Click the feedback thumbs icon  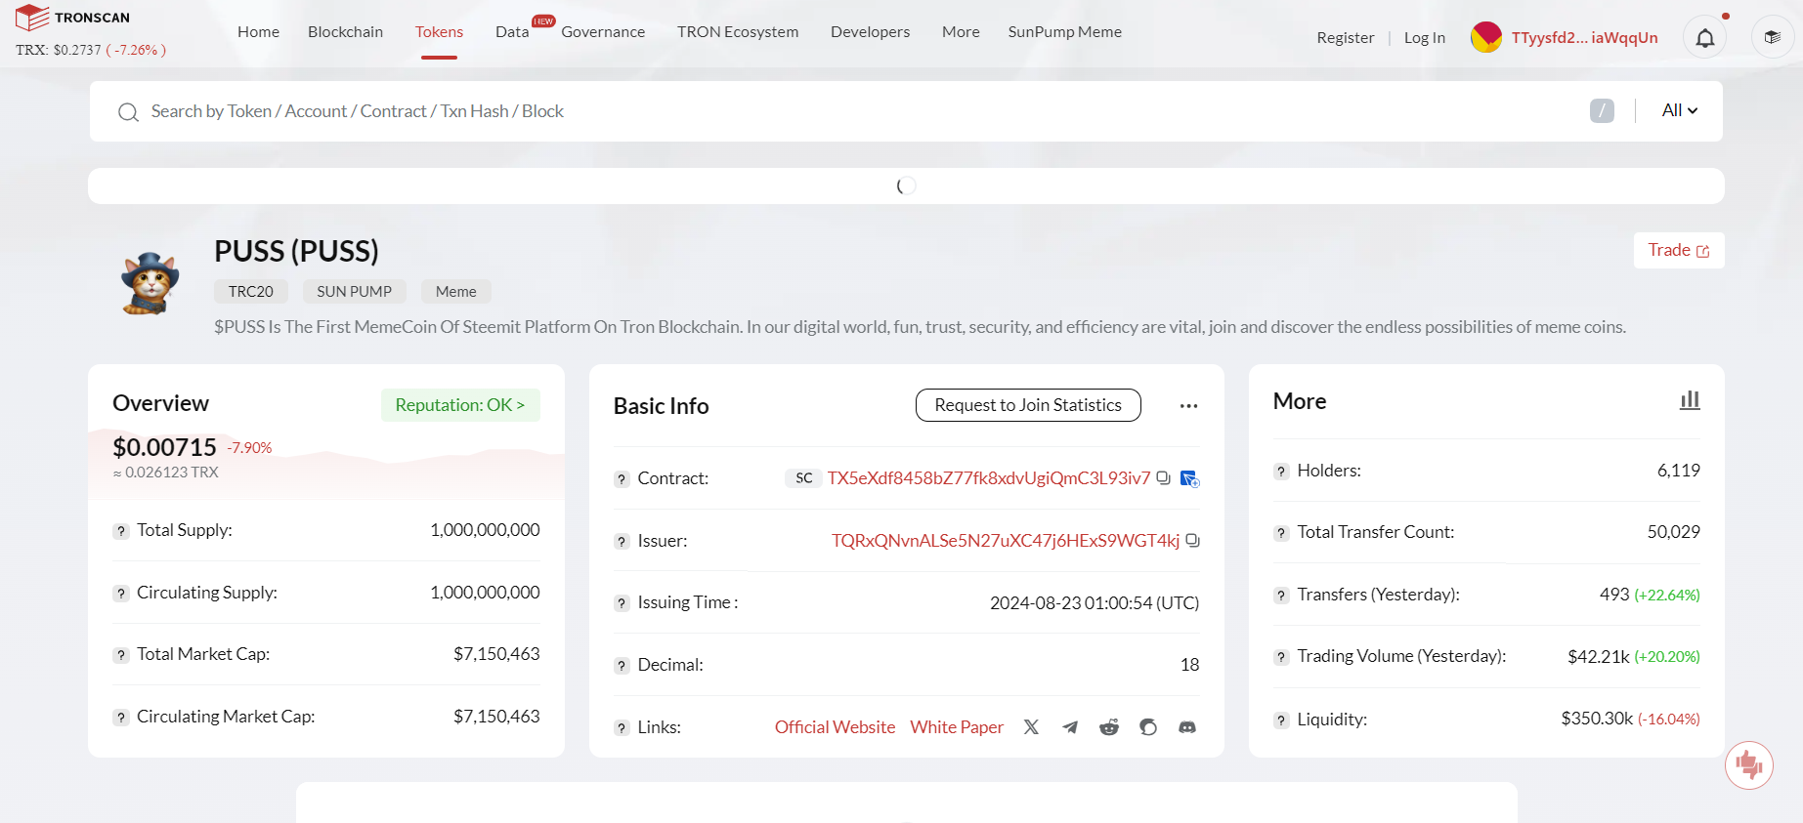[x=1749, y=765]
